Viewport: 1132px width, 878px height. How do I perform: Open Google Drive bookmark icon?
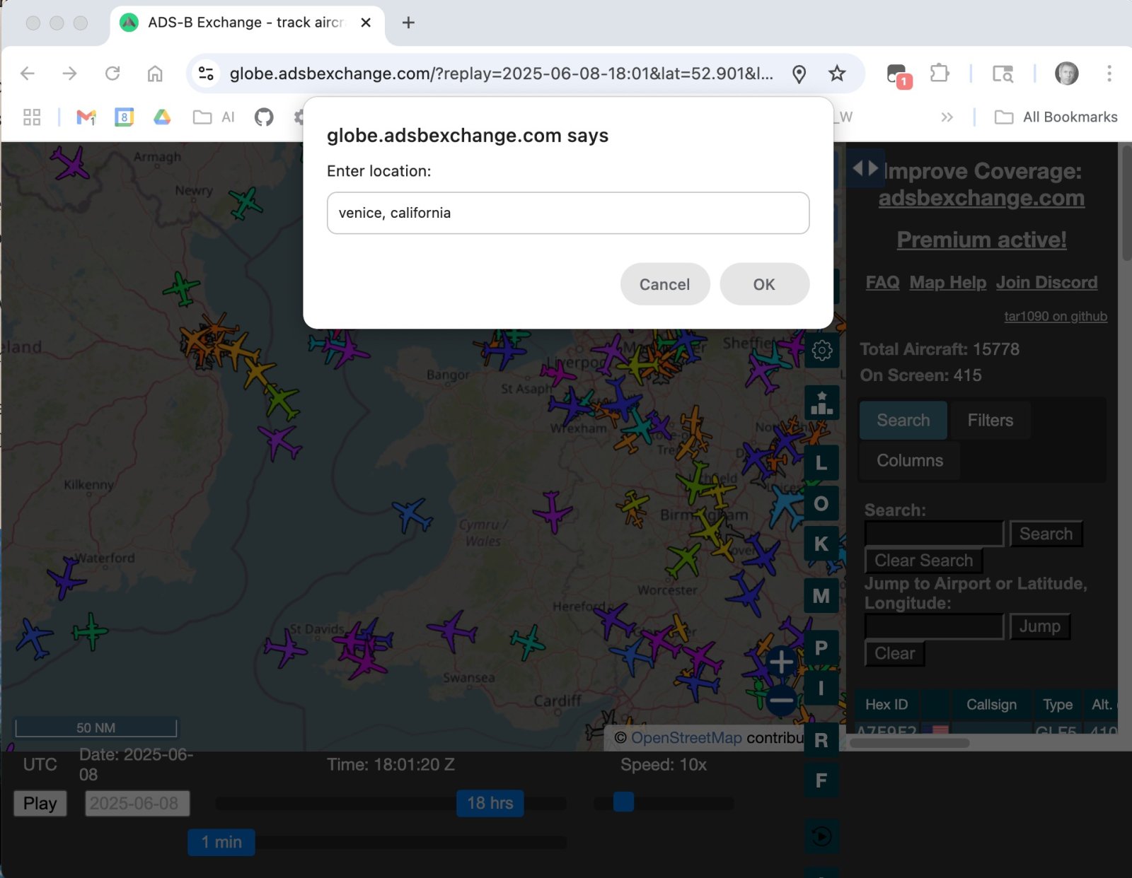162,117
